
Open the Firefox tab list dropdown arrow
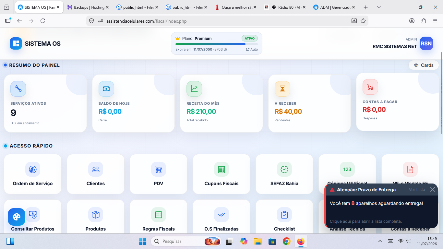click(x=379, y=7)
